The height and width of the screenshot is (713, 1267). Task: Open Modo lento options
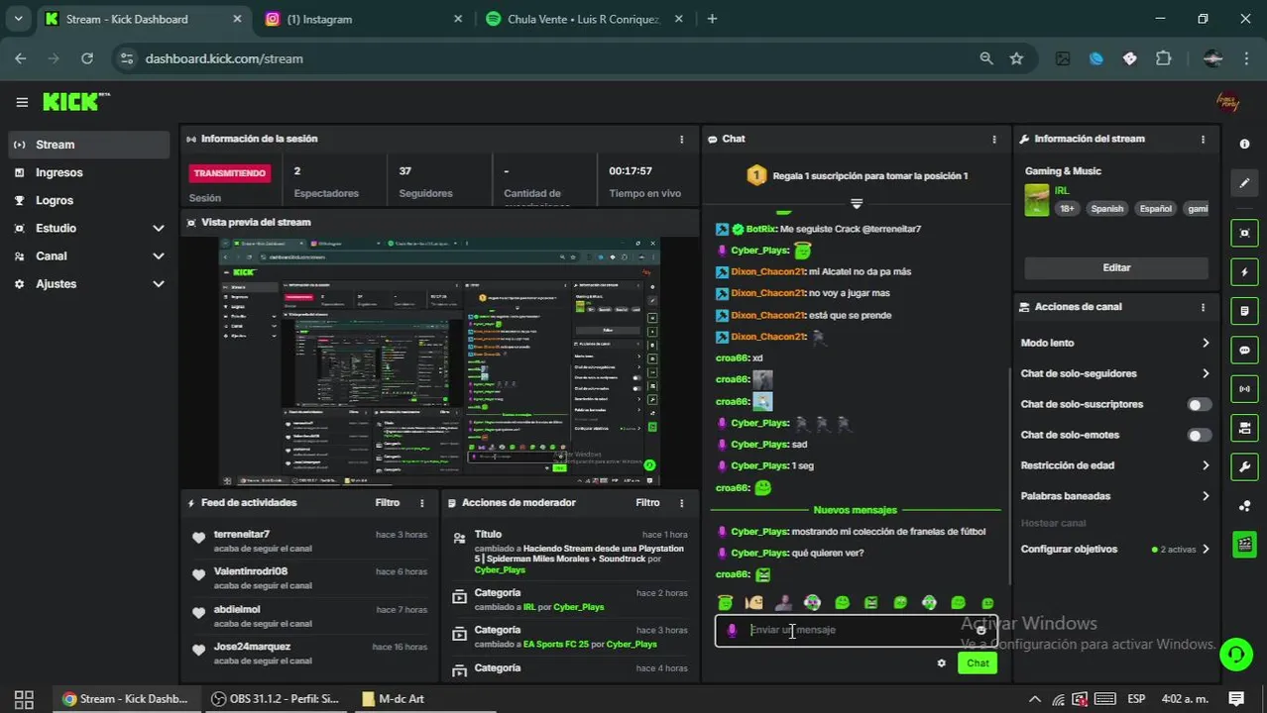pyautogui.click(x=1115, y=343)
